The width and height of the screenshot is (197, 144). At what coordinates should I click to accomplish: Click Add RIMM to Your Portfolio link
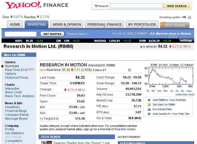point(169,100)
